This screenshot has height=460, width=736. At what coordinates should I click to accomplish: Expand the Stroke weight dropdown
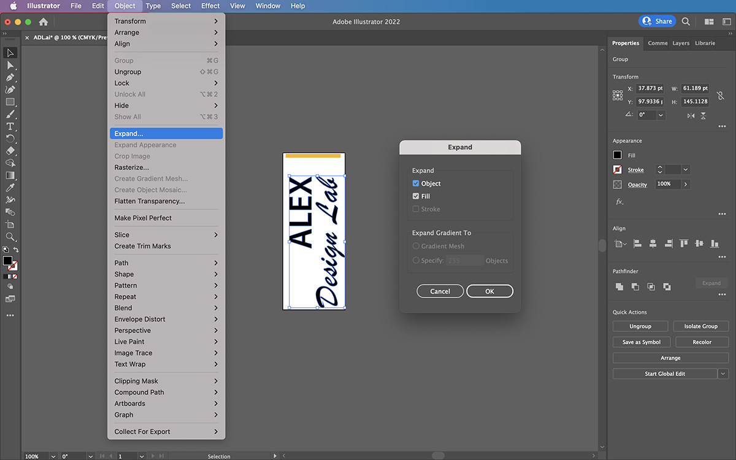[x=685, y=169]
